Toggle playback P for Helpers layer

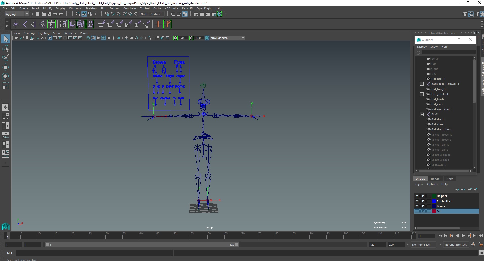click(423, 196)
